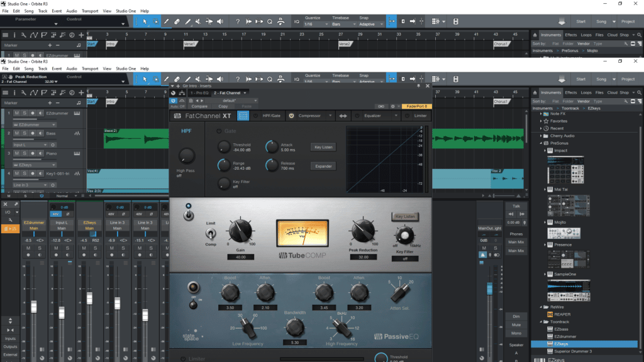Click the TubeComp Gain knob
The width and height of the screenshot is (644, 362).
click(240, 231)
